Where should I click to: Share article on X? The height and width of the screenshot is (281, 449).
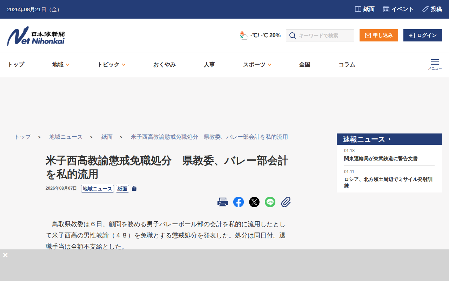[x=254, y=202]
